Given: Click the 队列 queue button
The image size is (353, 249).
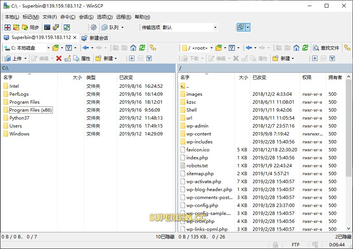Looking at the screenshot, I should (x=110, y=27).
